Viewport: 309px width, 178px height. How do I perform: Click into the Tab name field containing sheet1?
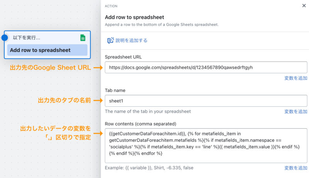(206, 101)
